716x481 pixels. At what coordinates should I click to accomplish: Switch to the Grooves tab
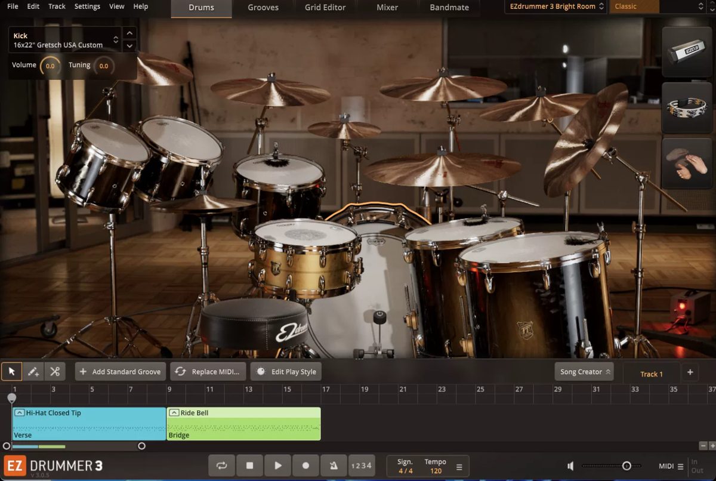pos(263,8)
